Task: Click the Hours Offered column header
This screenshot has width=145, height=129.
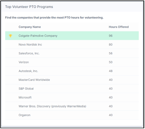Action: tap(119, 27)
